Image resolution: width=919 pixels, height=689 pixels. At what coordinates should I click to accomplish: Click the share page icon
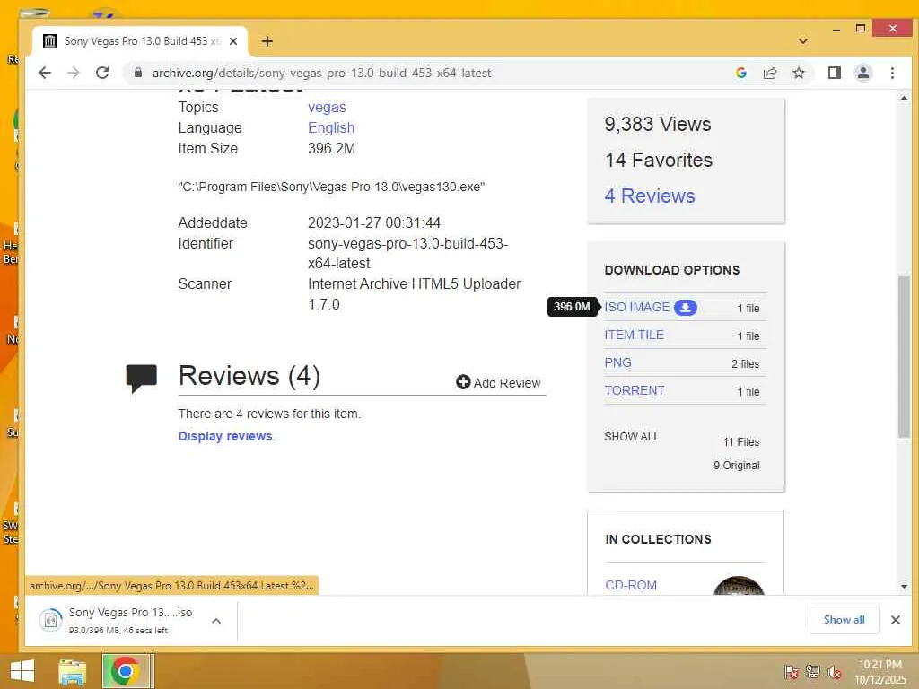click(769, 73)
